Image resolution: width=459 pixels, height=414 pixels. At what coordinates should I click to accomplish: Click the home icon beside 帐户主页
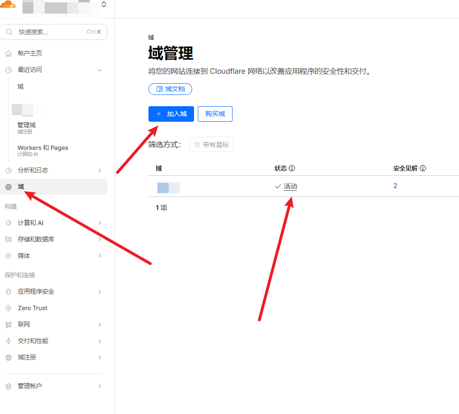click(8, 53)
